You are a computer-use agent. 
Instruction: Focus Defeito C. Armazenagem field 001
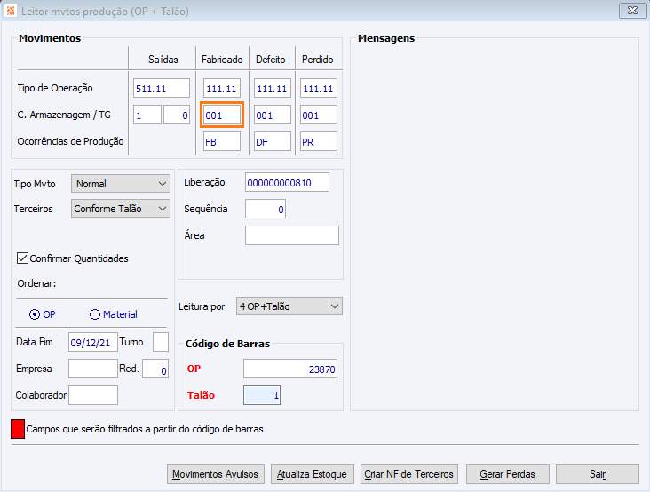[x=273, y=115]
